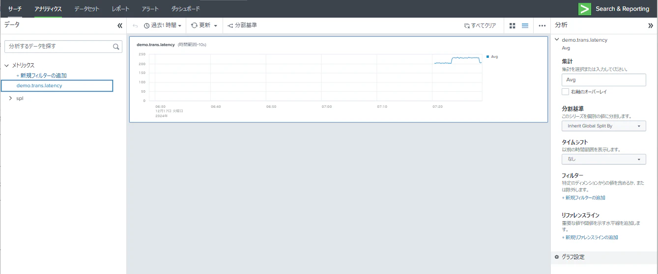This screenshot has height=274, width=658.
Task: Open the Search & Reporting app logo
Action: click(585, 9)
